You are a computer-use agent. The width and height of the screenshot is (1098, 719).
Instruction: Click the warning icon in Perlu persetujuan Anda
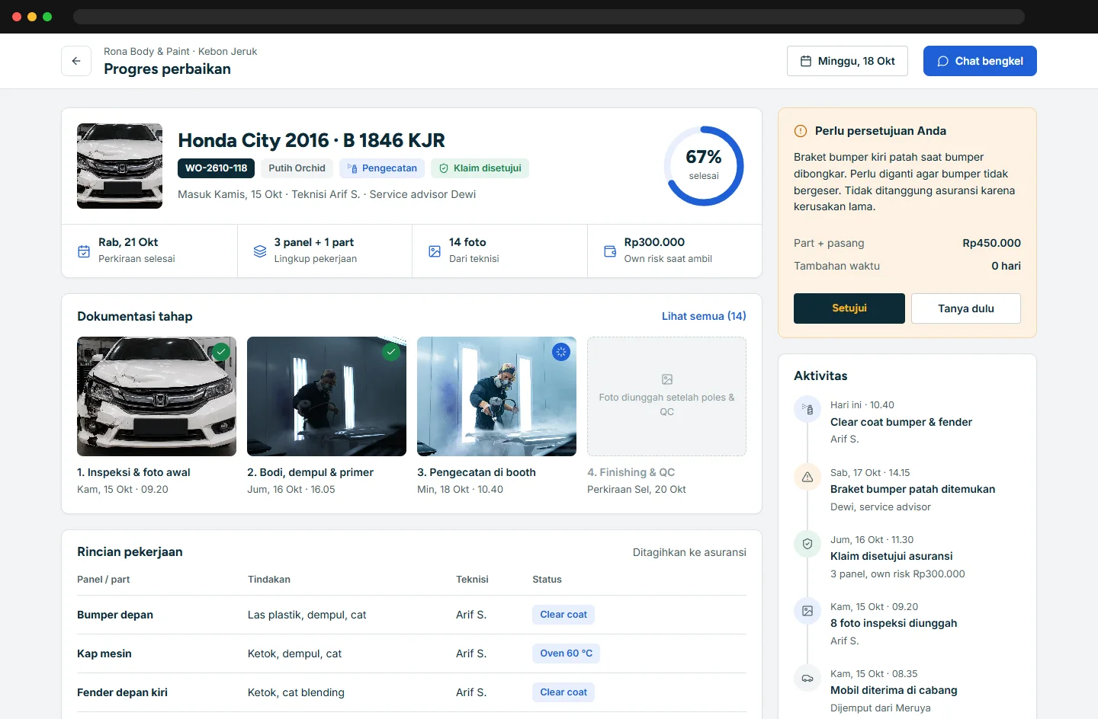pyautogui.click(x=801, y=131)
